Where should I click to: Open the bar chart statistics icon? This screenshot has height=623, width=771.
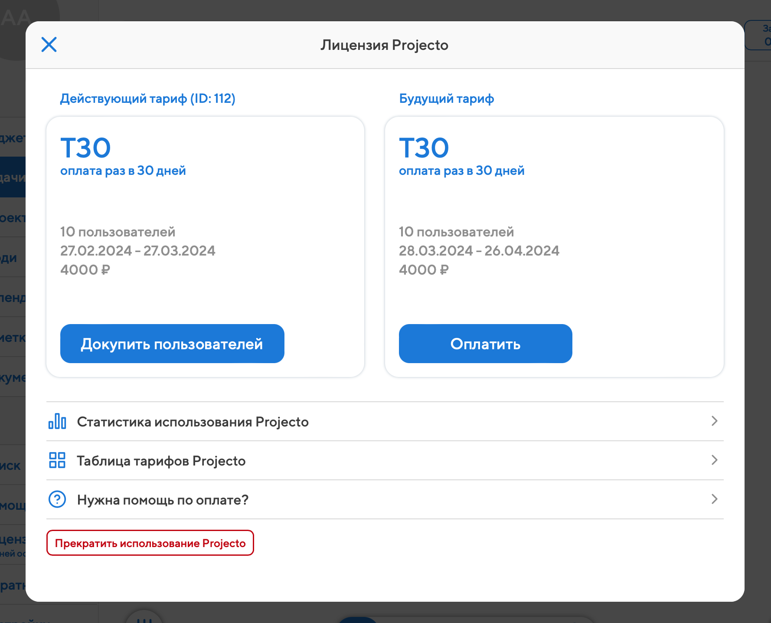coord(57,421)
